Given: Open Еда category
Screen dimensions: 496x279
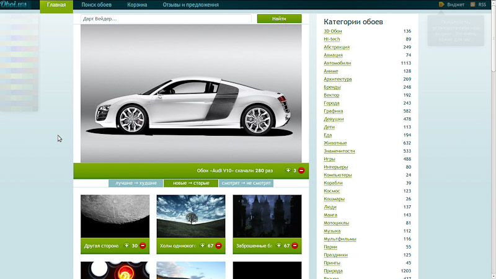Looking at the screenshot, I should [x=328, y=135].
